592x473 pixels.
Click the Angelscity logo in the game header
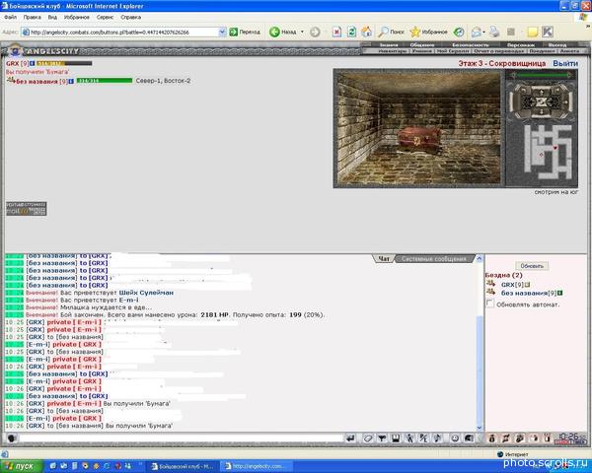[43, 50]
